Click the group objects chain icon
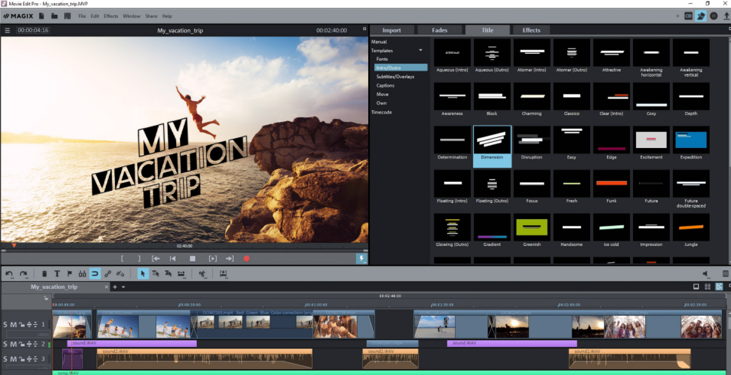Viewport: 731px width, 375px height. click(x=108, y=274)
